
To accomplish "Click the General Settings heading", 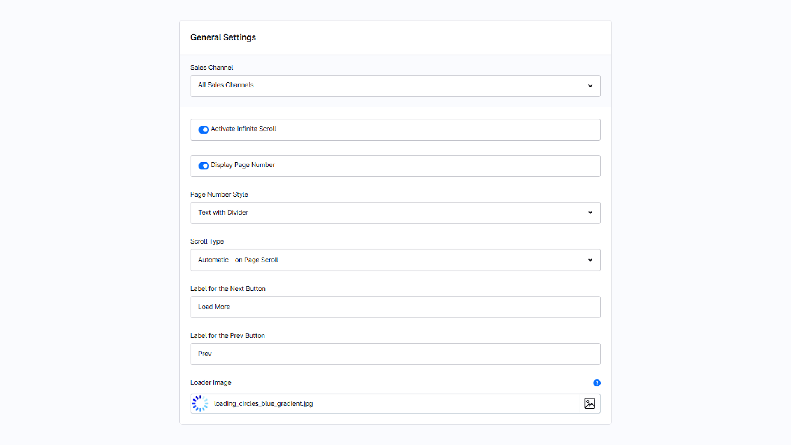I will click(223, 37).
